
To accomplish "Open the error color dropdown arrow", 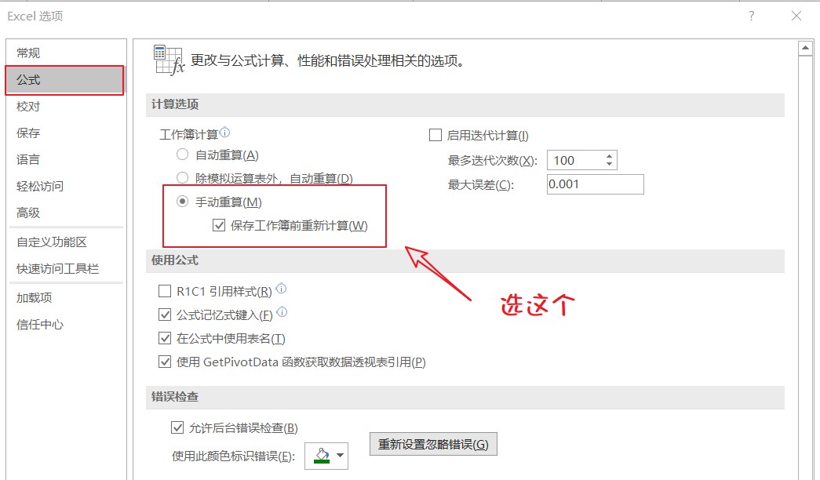I will [341, 455].
